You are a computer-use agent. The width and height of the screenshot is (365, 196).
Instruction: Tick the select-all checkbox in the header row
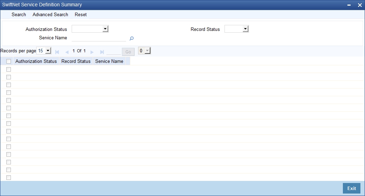click(x=9, y=61)
